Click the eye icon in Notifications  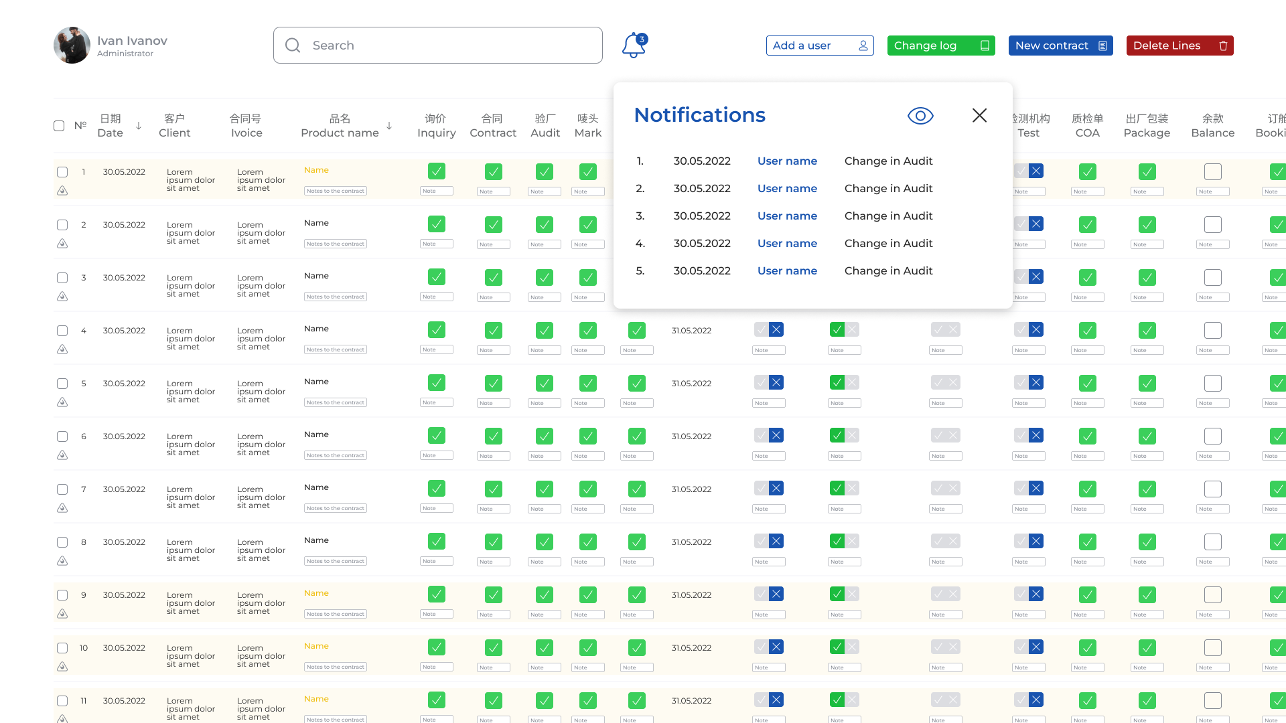pyautogui.click(x=920, y=116)
